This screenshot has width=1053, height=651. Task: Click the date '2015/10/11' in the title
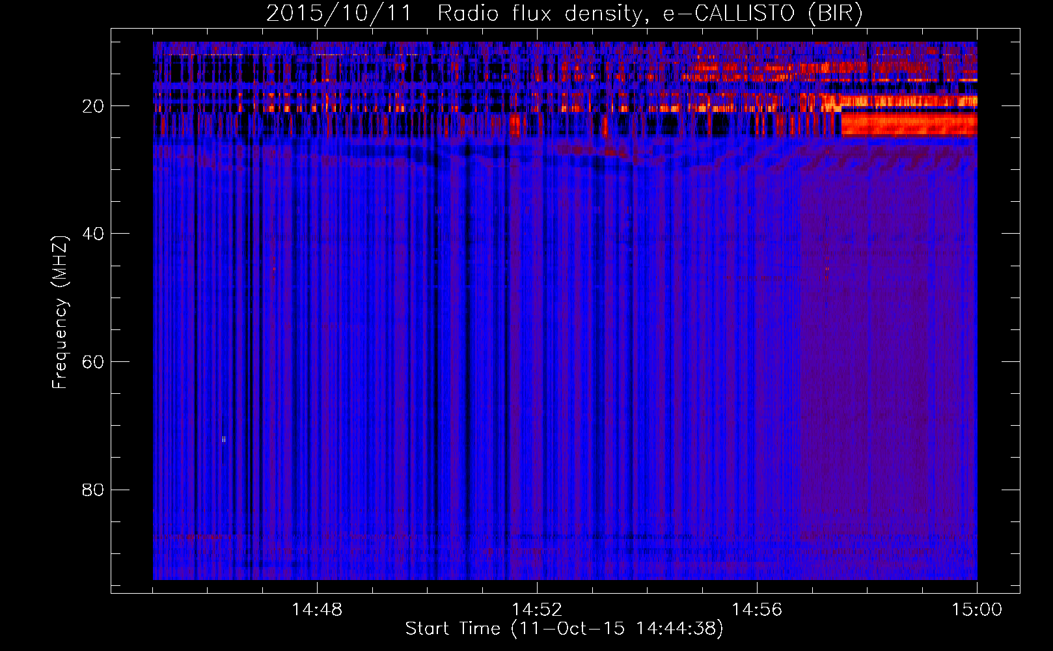pos(339,14)
